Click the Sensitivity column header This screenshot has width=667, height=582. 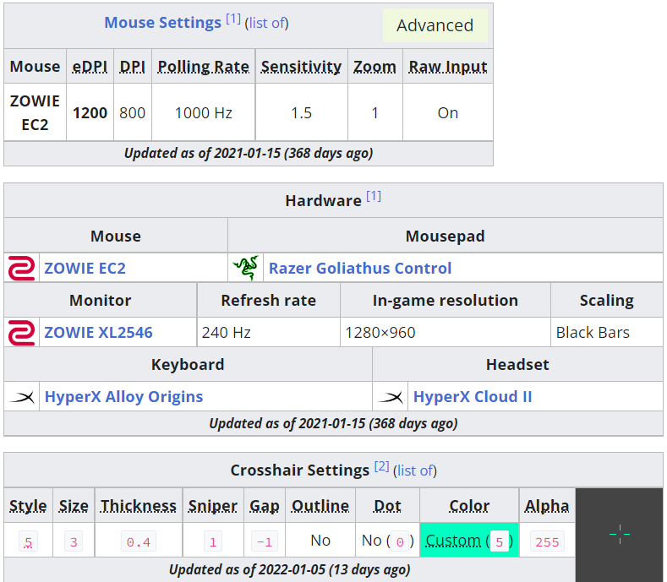point(301,67)
